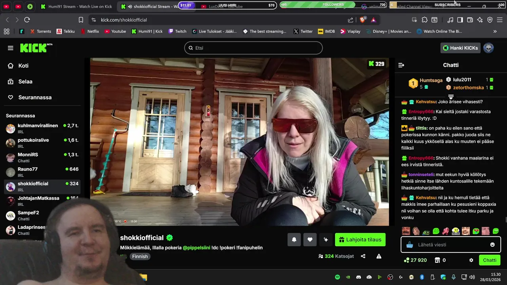Viewport: 507px width, 285px height.
Task: Click the Finnish language tag
Action: click(x=140, y=256)
